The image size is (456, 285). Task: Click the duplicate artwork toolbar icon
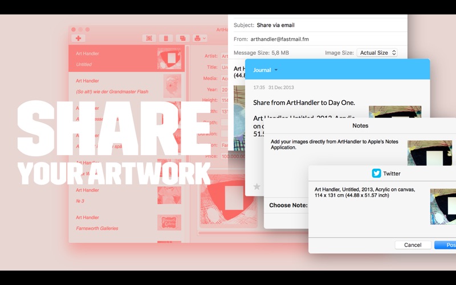tap(182, 38)
